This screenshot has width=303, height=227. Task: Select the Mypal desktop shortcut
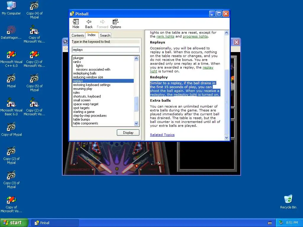[11, 81]
